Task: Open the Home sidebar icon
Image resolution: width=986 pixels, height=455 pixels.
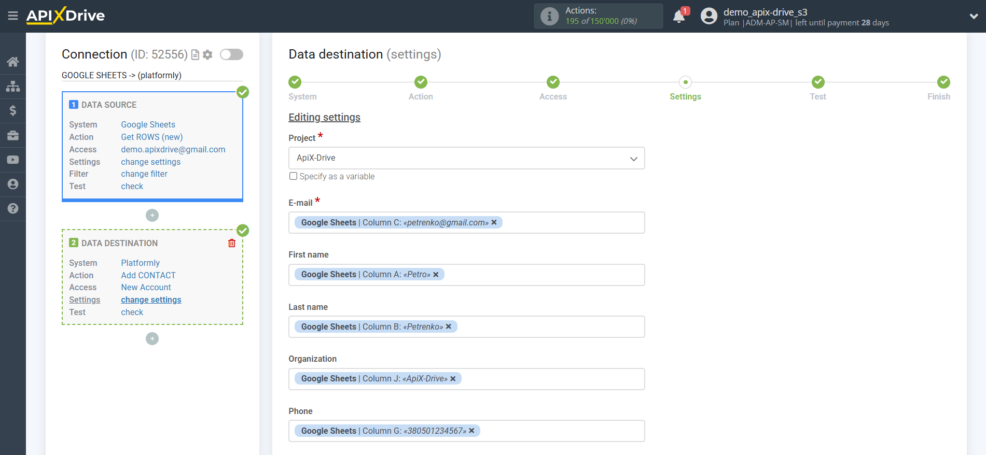Action: (x=13, y=62)
